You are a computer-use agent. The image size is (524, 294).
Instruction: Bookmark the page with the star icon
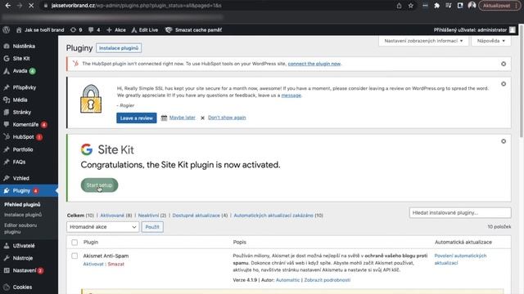pos(411,6)
